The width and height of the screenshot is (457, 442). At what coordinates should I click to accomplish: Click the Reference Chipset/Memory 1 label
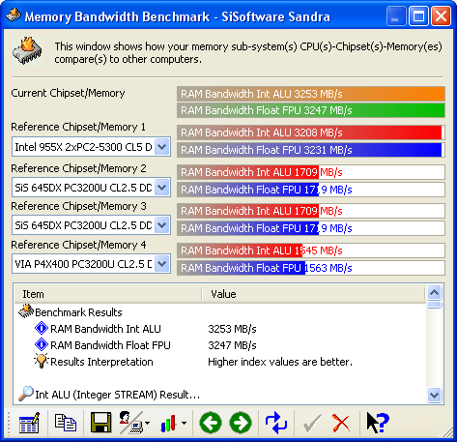pos(78,127)
